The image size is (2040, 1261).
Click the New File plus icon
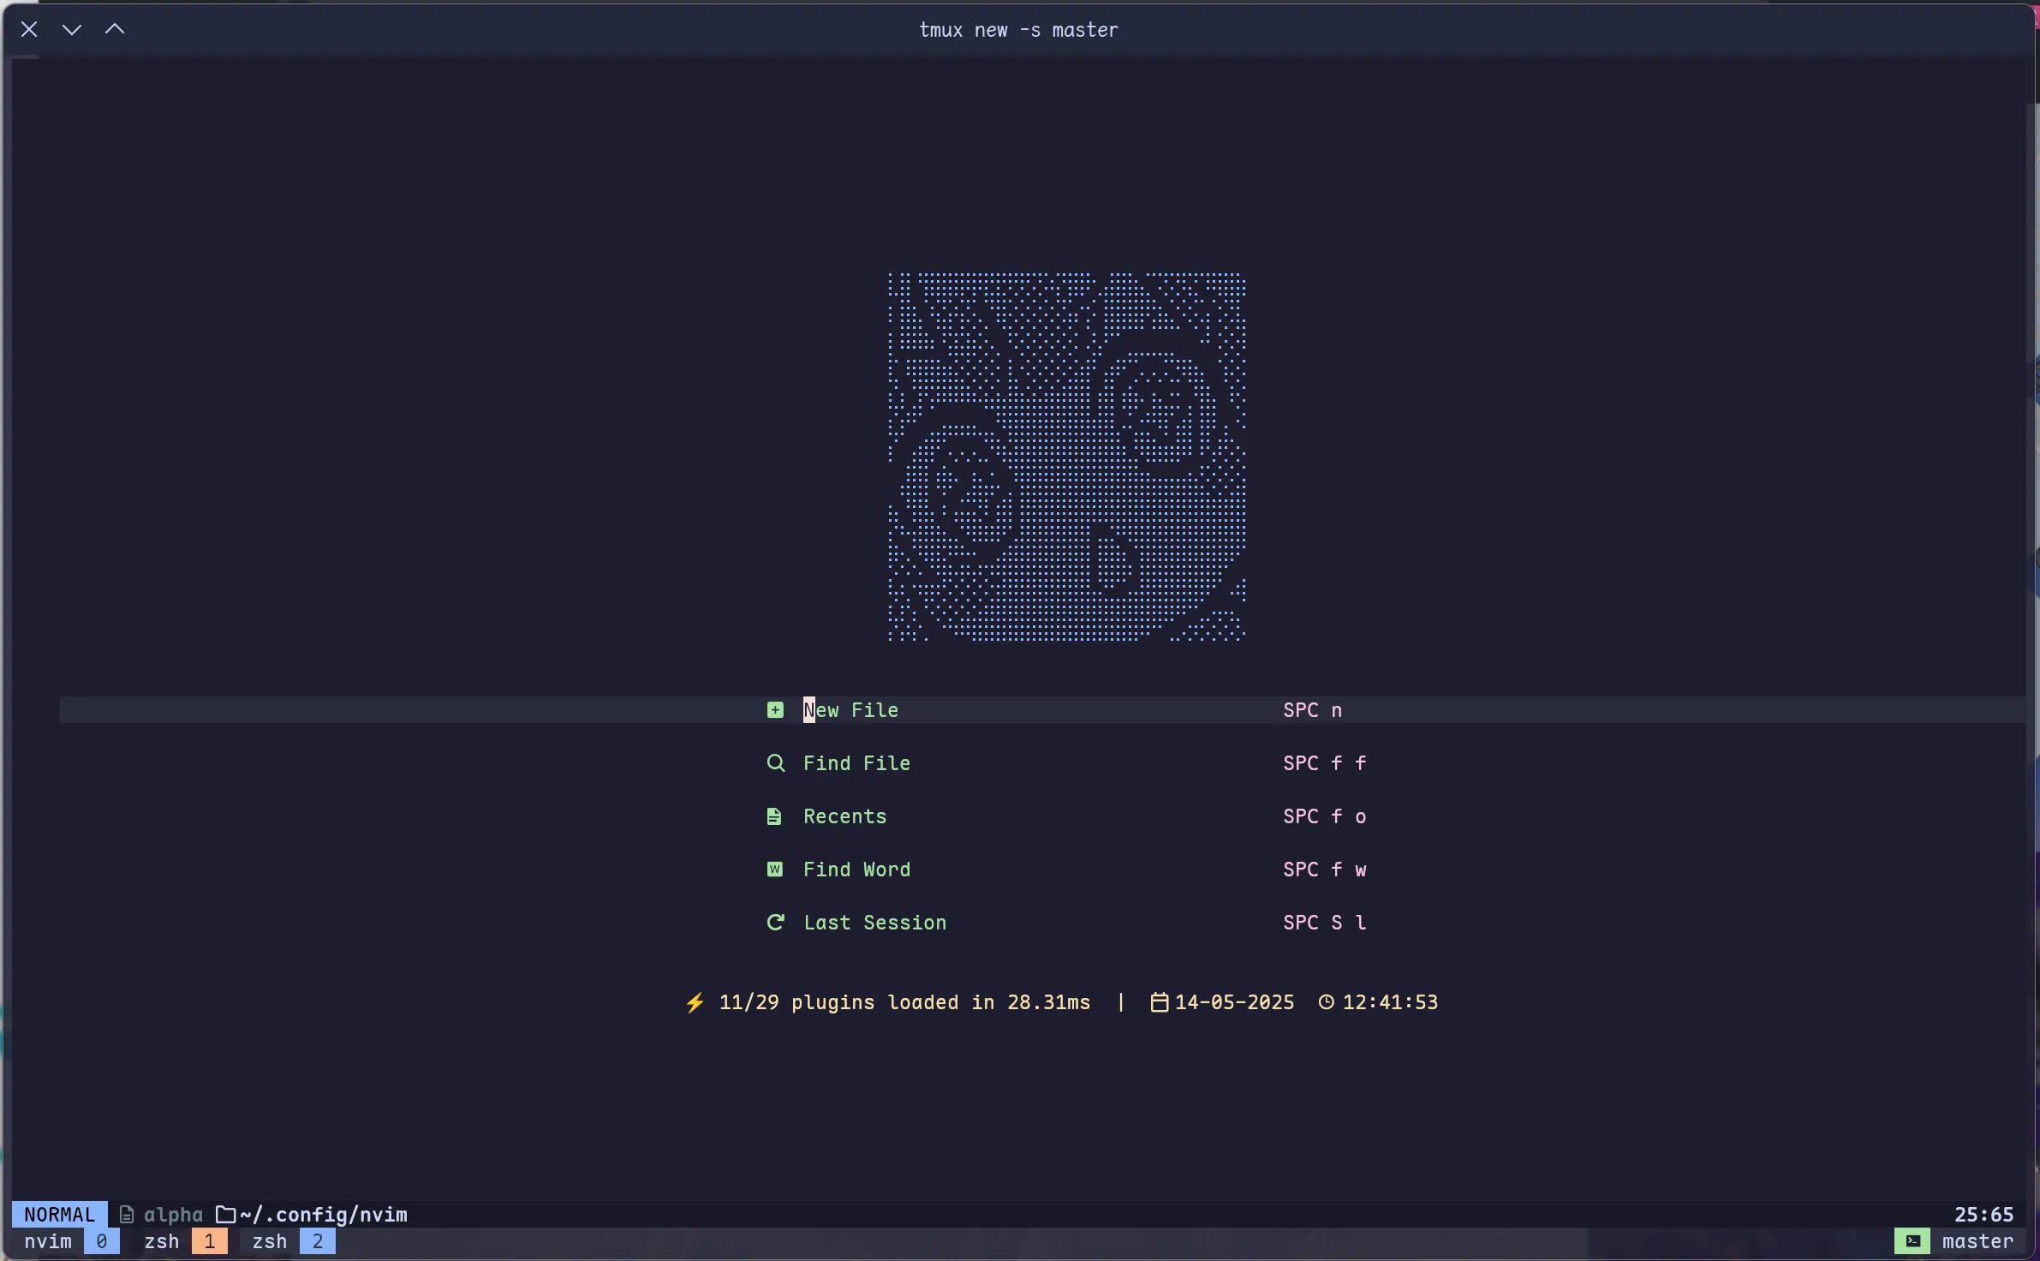[x=775, y=710]
